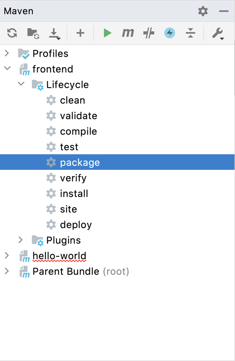The image size is (235, 361).
Task: Select the clean lifecycle goal
Action: pos(72,100)
